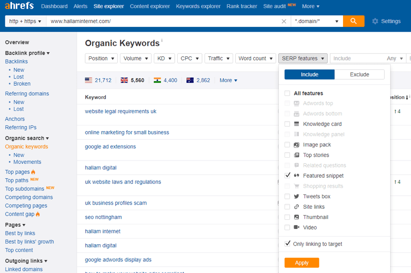Click the Video camera icon
The image size is (411, 273).
pos(297,227)
